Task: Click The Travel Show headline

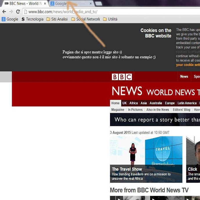Action: [127, 169]
